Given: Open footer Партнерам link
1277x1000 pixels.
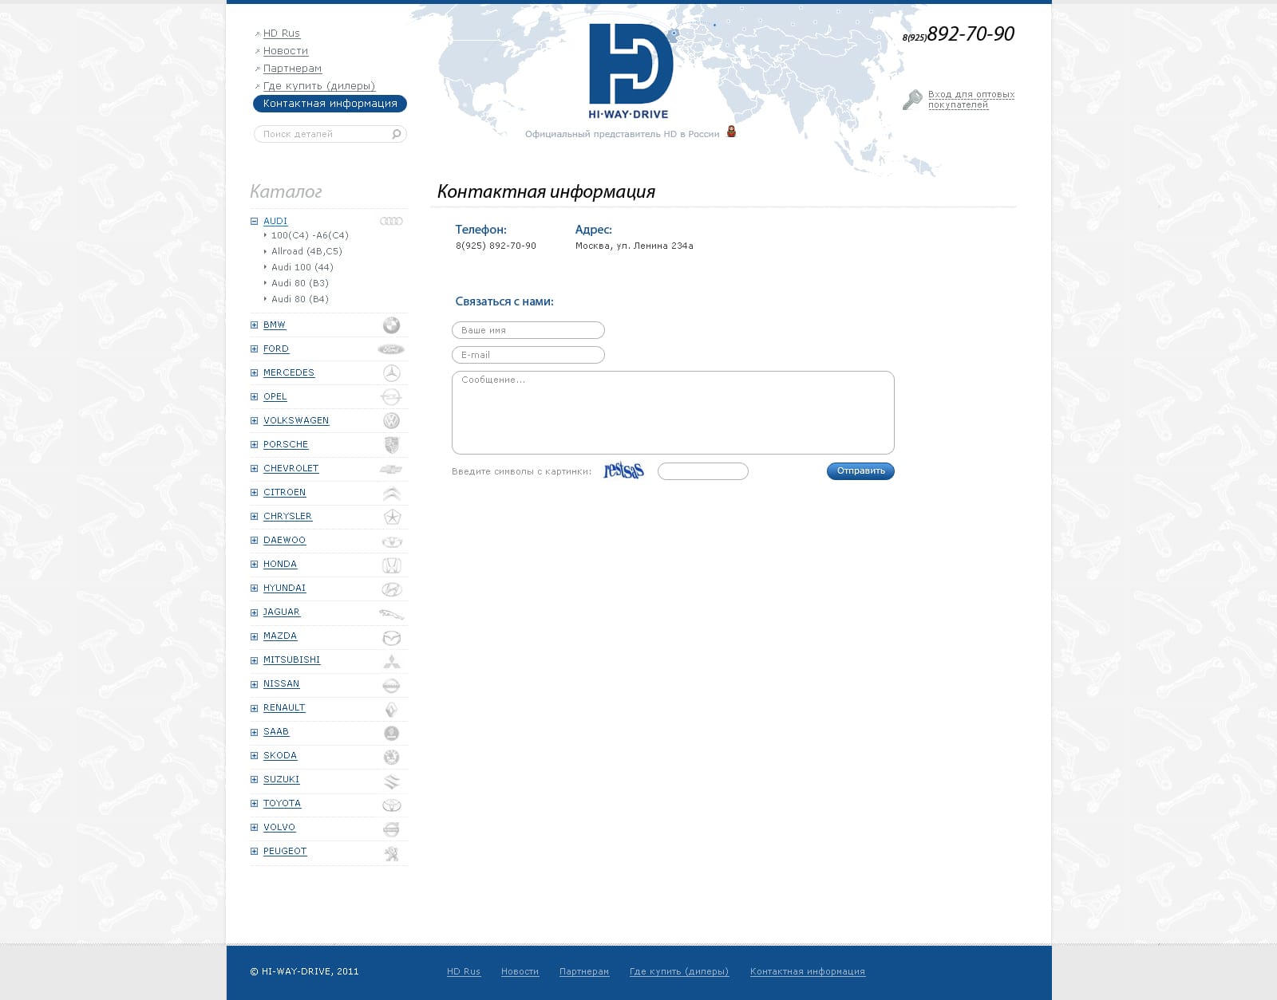Looking at the screenshot, I should point(583,971).
